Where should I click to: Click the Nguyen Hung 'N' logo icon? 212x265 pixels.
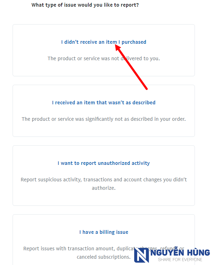pyautogui.click(x=141, y=255)
